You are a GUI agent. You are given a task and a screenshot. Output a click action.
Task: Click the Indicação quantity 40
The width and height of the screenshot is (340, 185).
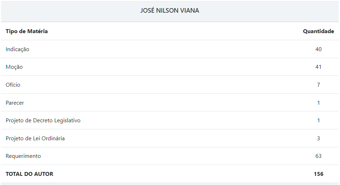[318, 49]
